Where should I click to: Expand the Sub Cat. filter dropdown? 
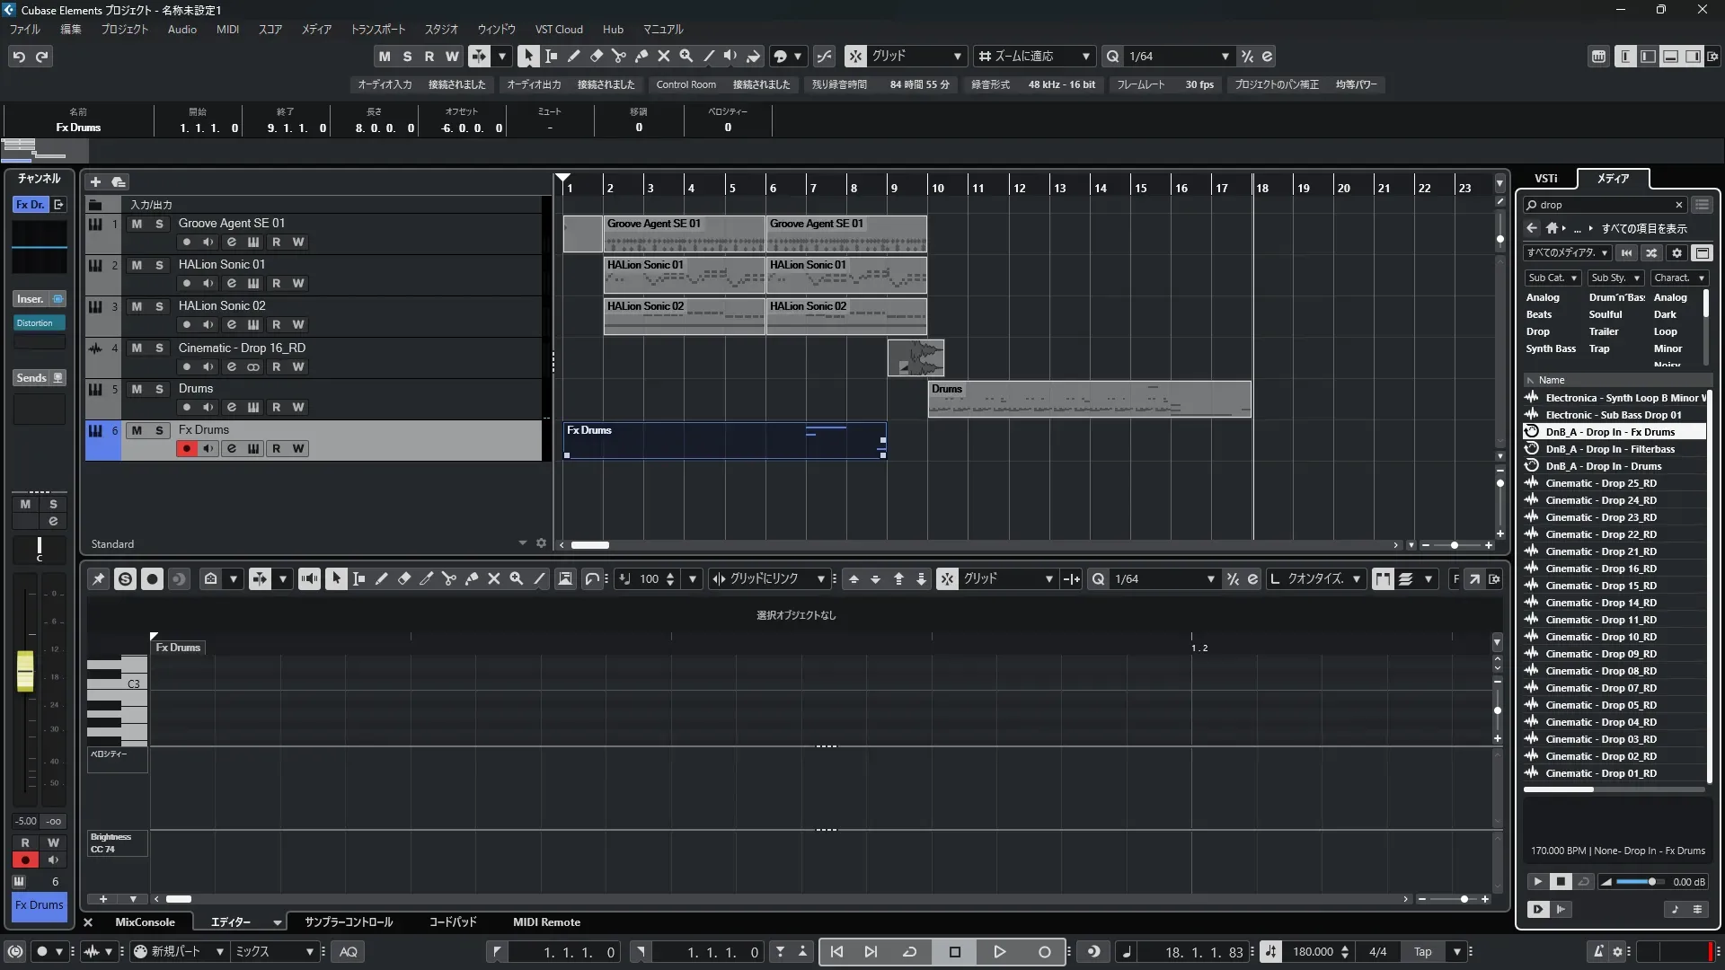pos(1552,278)
